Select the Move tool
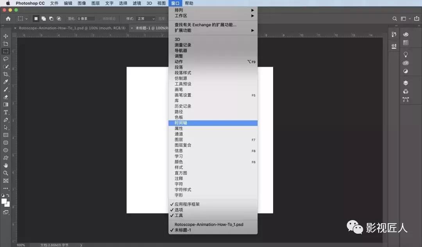 [5, 37]
